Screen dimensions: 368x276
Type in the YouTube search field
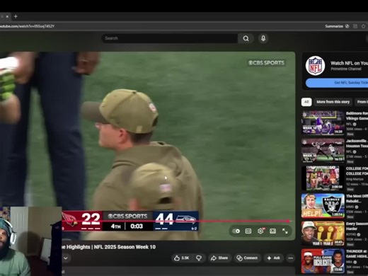pyautogui.click(x=170, y=38)
